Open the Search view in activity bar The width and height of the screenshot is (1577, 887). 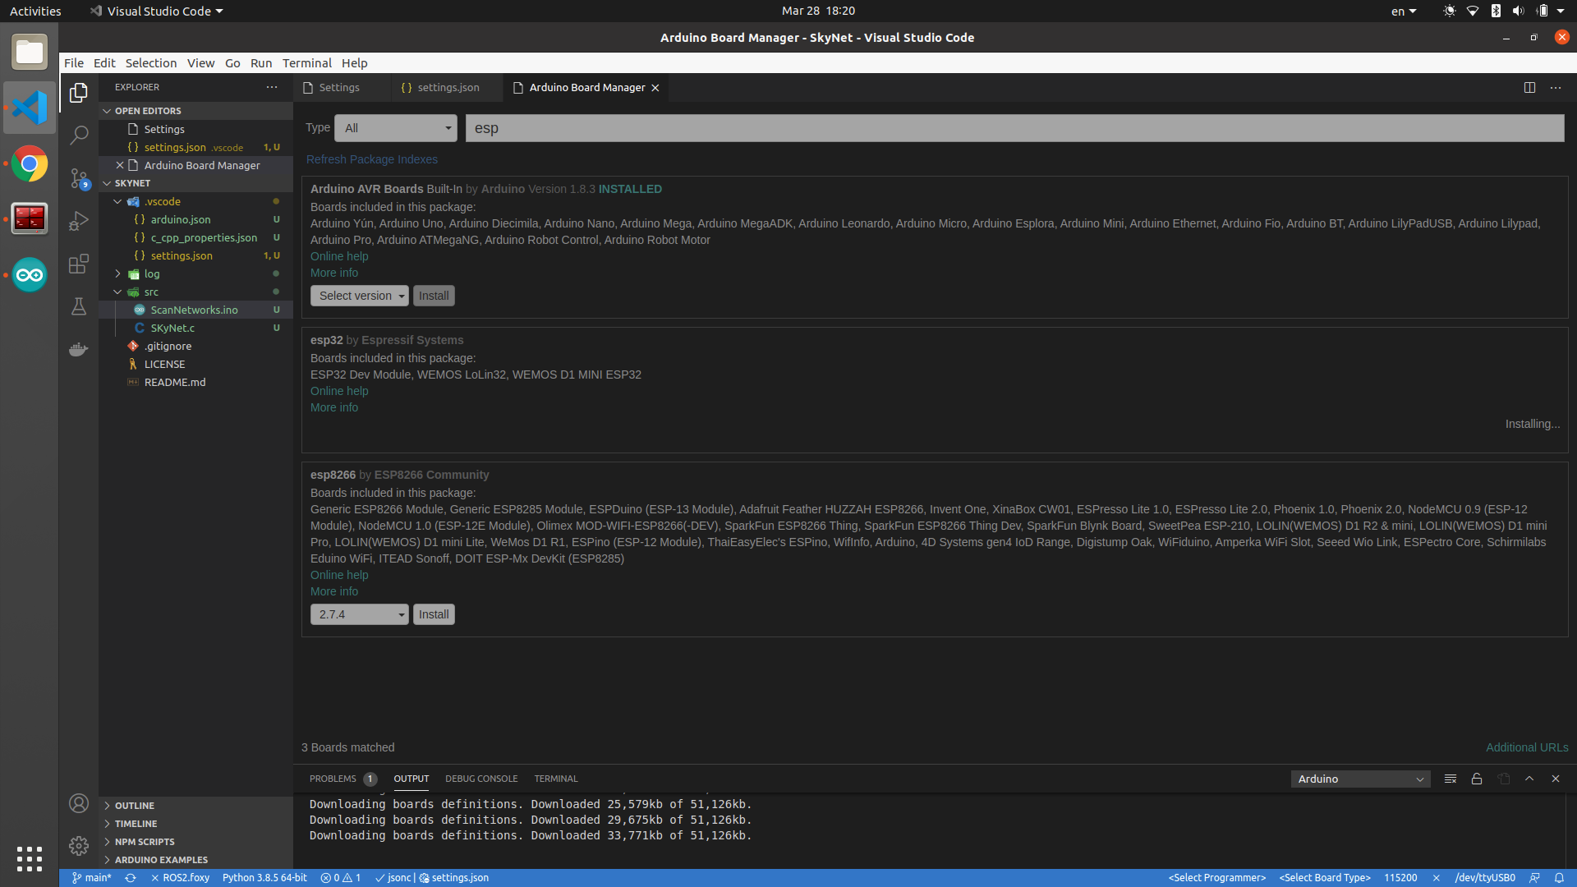79,136
